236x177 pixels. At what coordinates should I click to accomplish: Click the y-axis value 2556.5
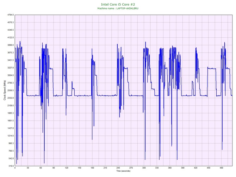pyautogui.click(x=11, y=90)
